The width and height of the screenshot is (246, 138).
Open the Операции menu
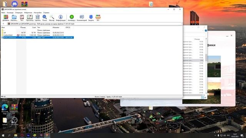coord(19,13)
